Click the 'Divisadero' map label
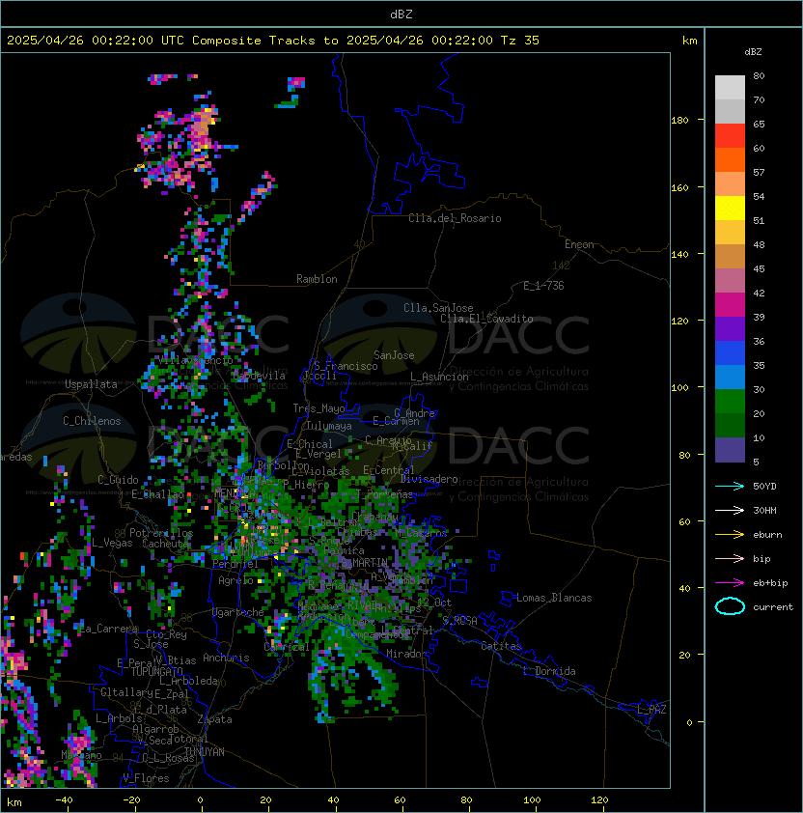The width and height of the screenshot is (803, 813). [429, 479]
